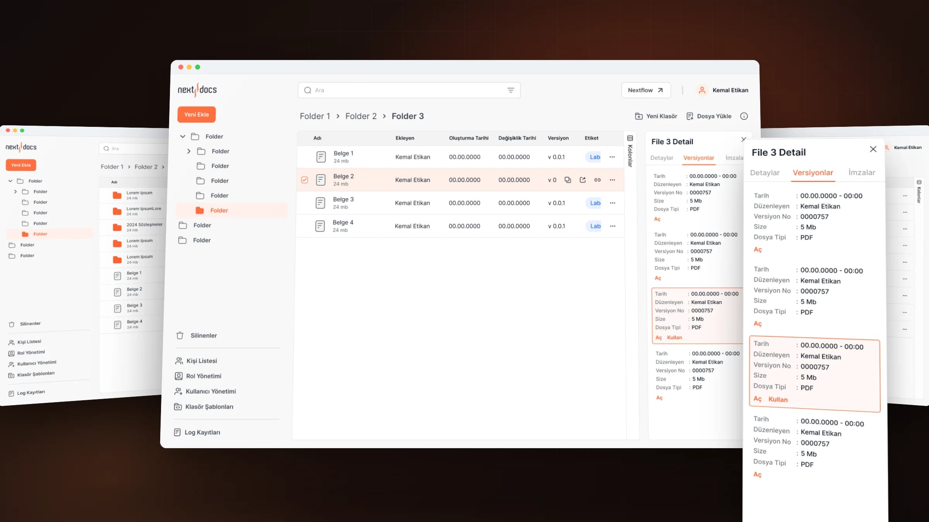This screenshot has height=522, width=929.
Task: Open Kullanıcı Yönetimi in main window sidebar
Action: [x=205, y=391]
